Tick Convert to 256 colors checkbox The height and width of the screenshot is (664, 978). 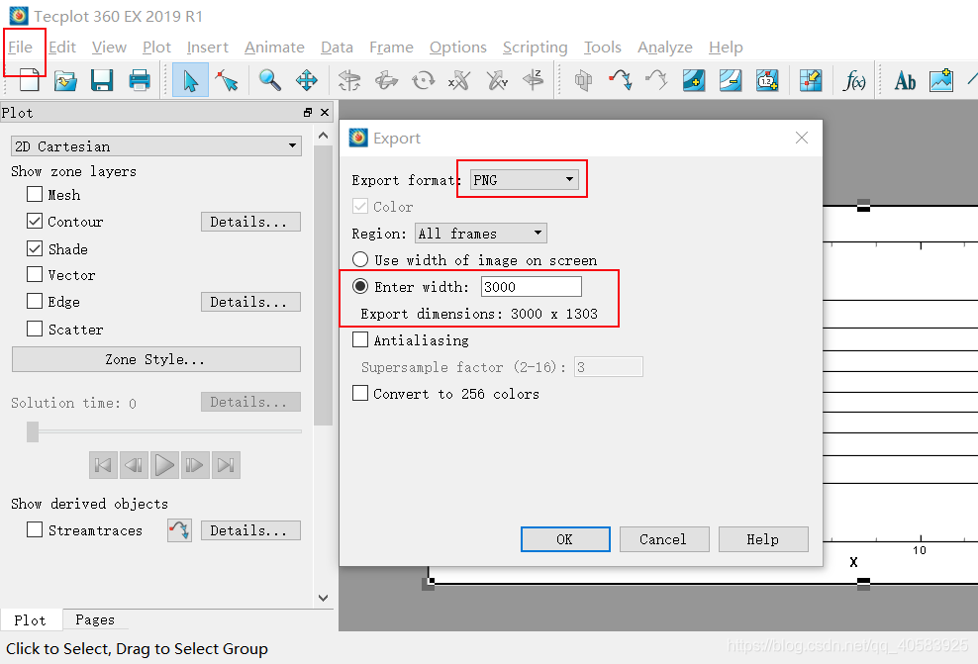360,394
